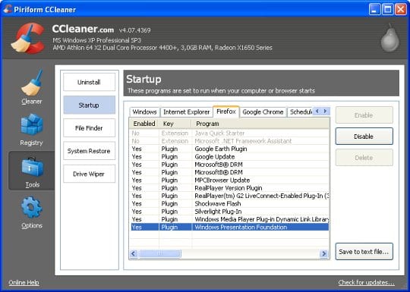Select the MPCBrowser Update row
This screenshot has height=292, width=410.
coord(229,181)
